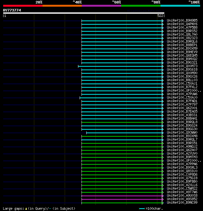The width and height of the screenshot is (203, 211).
Task: Click the yellow query gap marker icon
Action: 26,208
